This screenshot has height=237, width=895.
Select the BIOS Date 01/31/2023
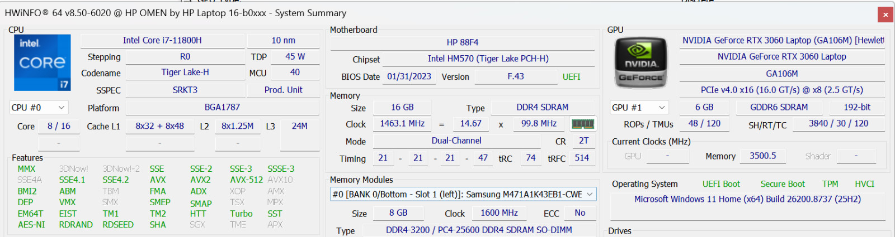pyautogui.click(x=409, y=77)
